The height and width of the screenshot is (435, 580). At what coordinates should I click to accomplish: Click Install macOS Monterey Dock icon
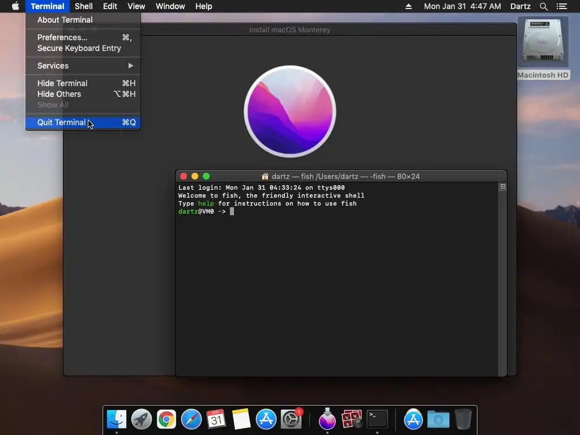pyautogui.click(x=327, y=419)
